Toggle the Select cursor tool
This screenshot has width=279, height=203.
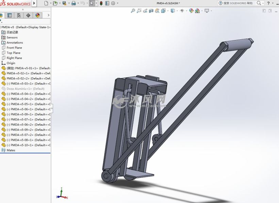(x=92, y=3)
